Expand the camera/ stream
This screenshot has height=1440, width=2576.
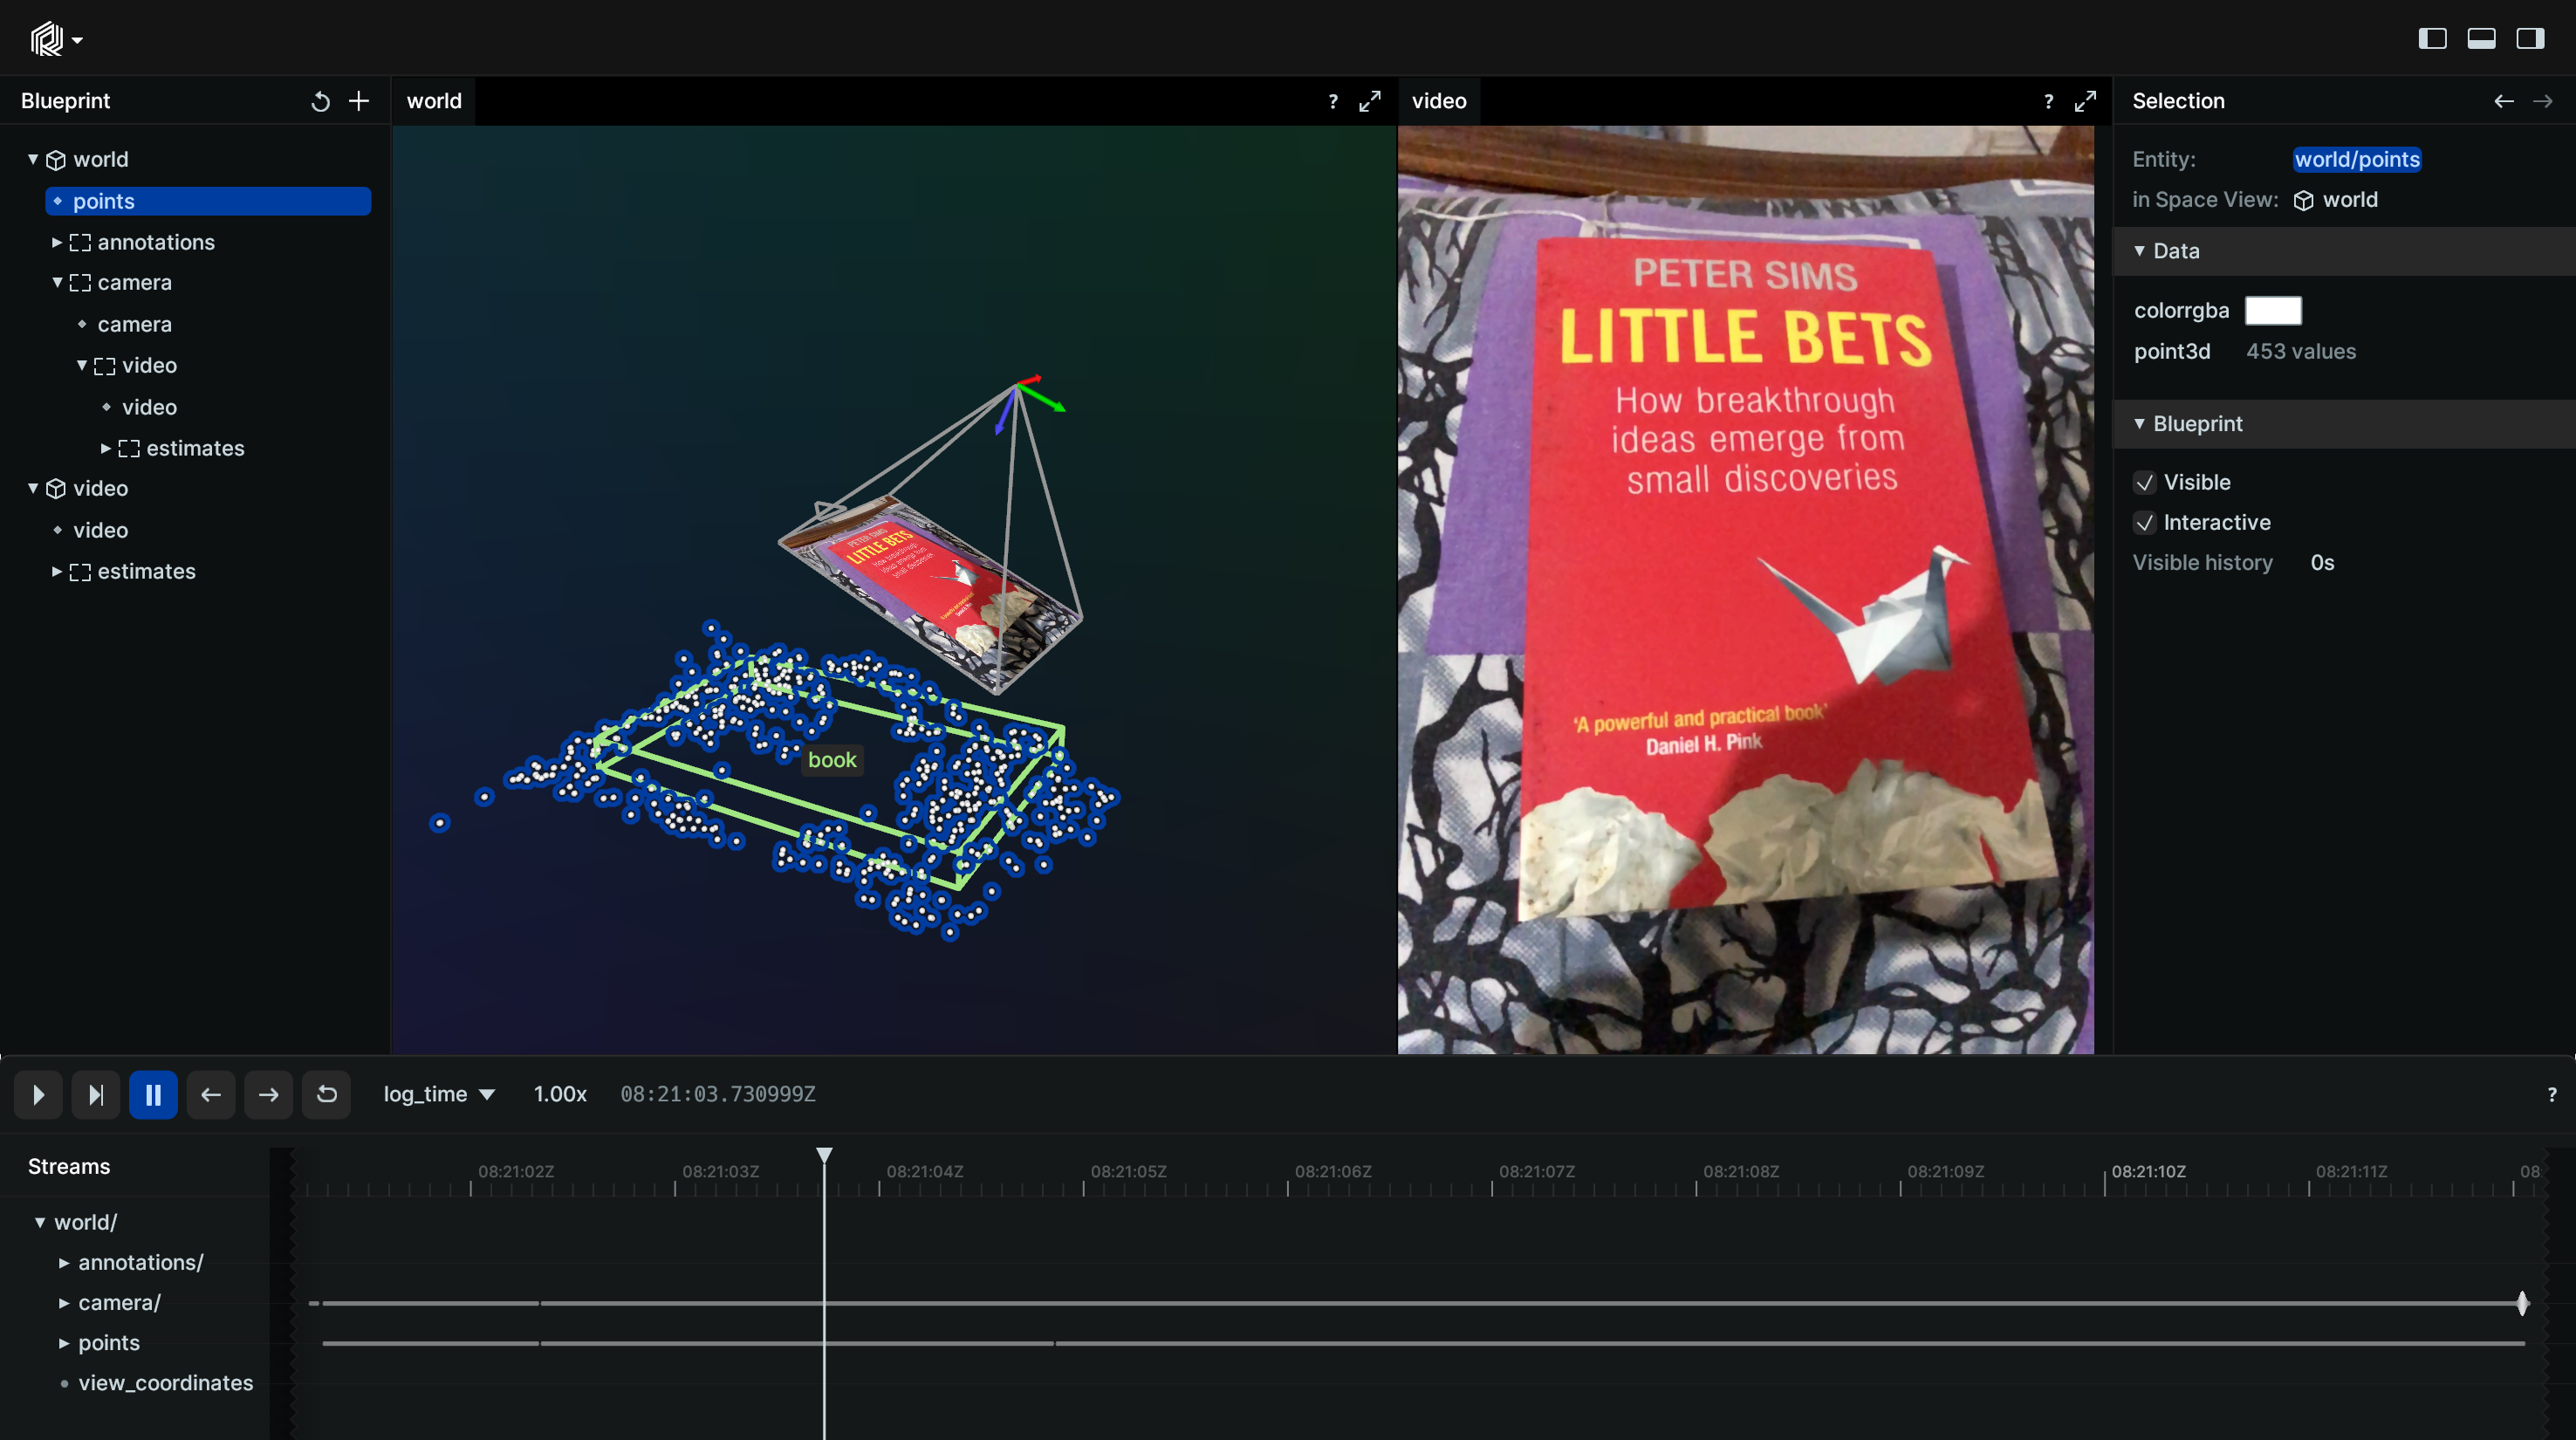[64, 1302]
